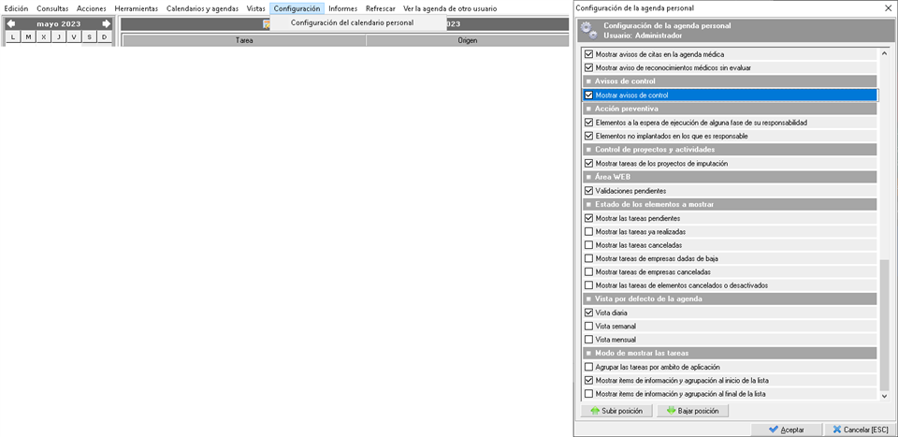Collapse Vista por defecto de la agenda

tap(588, 299)
